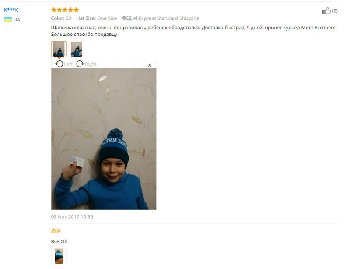This screenshot has height=269, width=350.
Task: Open the K***K reviewer profile link
Action: 11,10
